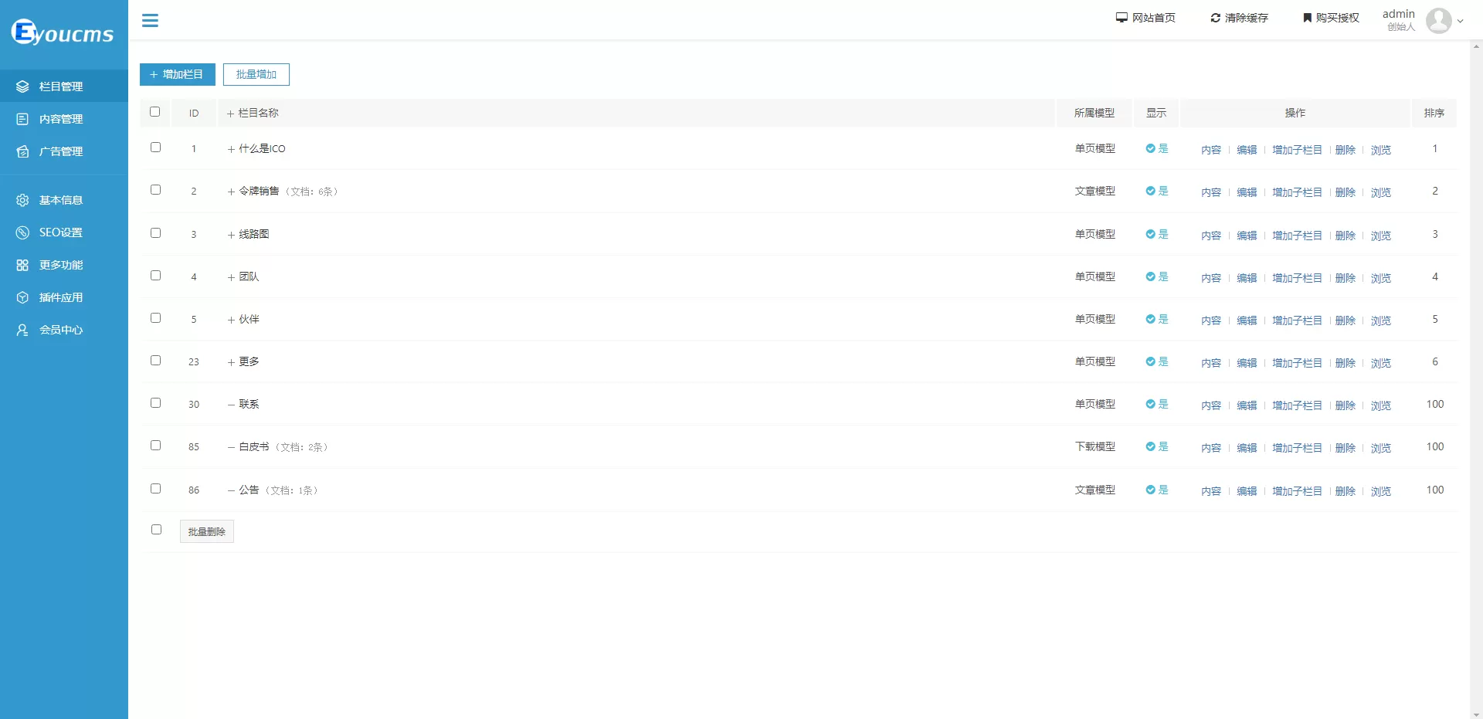The image size is (1483, 719).
Task: Tick the checkbox for the 公告 row
Action: click(155, 489)
